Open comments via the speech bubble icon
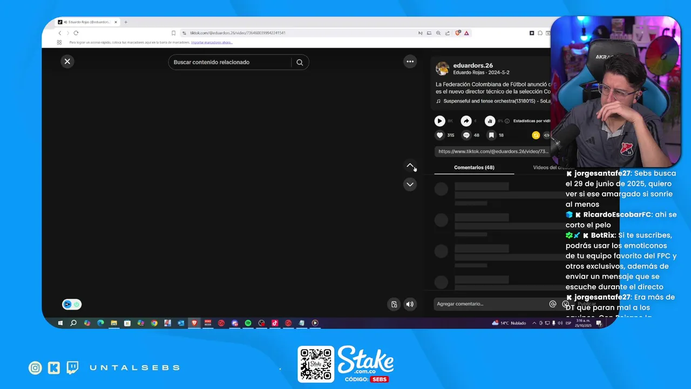Screen dimensions: 691x389 [x=466, y=135]
